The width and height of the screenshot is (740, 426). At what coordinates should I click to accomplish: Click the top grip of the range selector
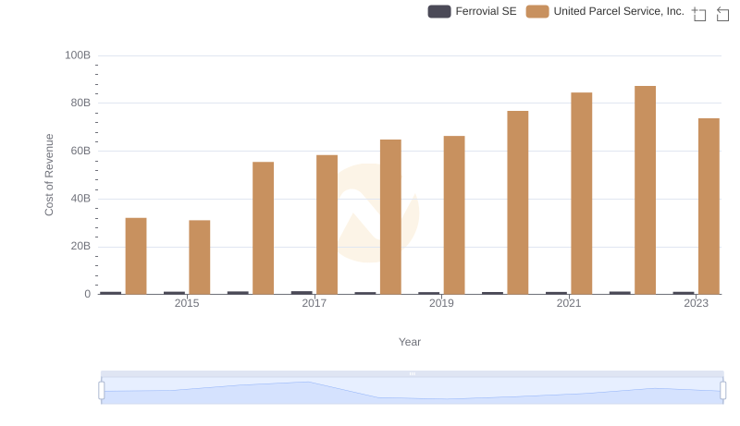(x=413, y=373)
